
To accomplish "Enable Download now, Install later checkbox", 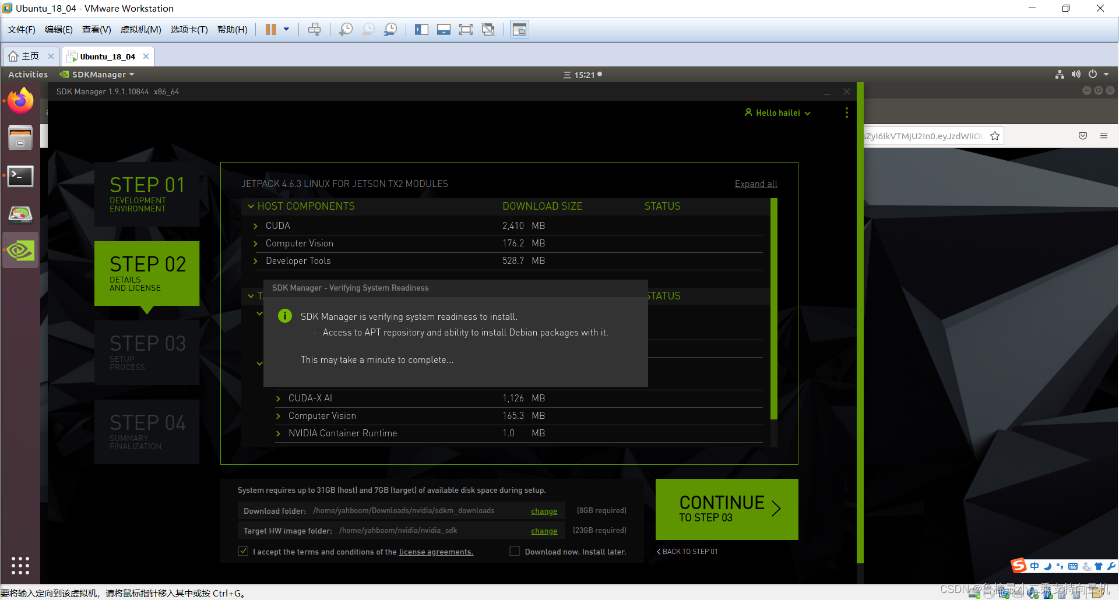I will (515, 551).
